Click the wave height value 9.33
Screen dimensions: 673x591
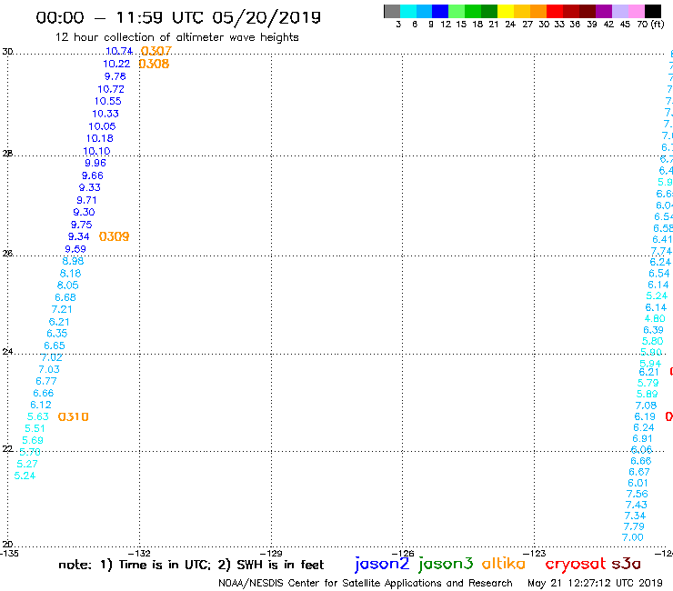click(x=90, y=187)
